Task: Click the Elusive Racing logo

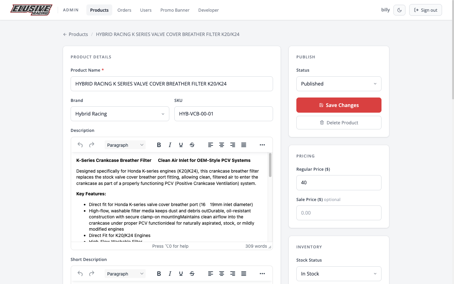Action: [x=31, y=10]
